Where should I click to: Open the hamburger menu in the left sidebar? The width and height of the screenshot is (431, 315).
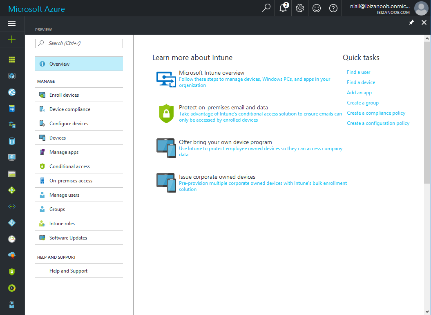click(12, 24)
